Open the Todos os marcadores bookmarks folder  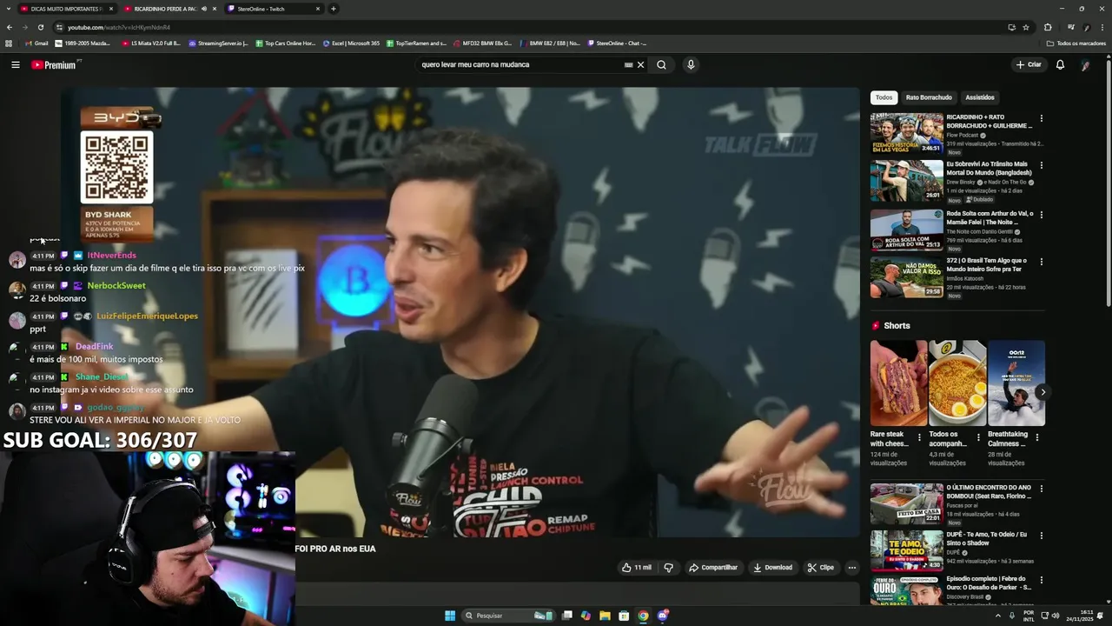1076,43
